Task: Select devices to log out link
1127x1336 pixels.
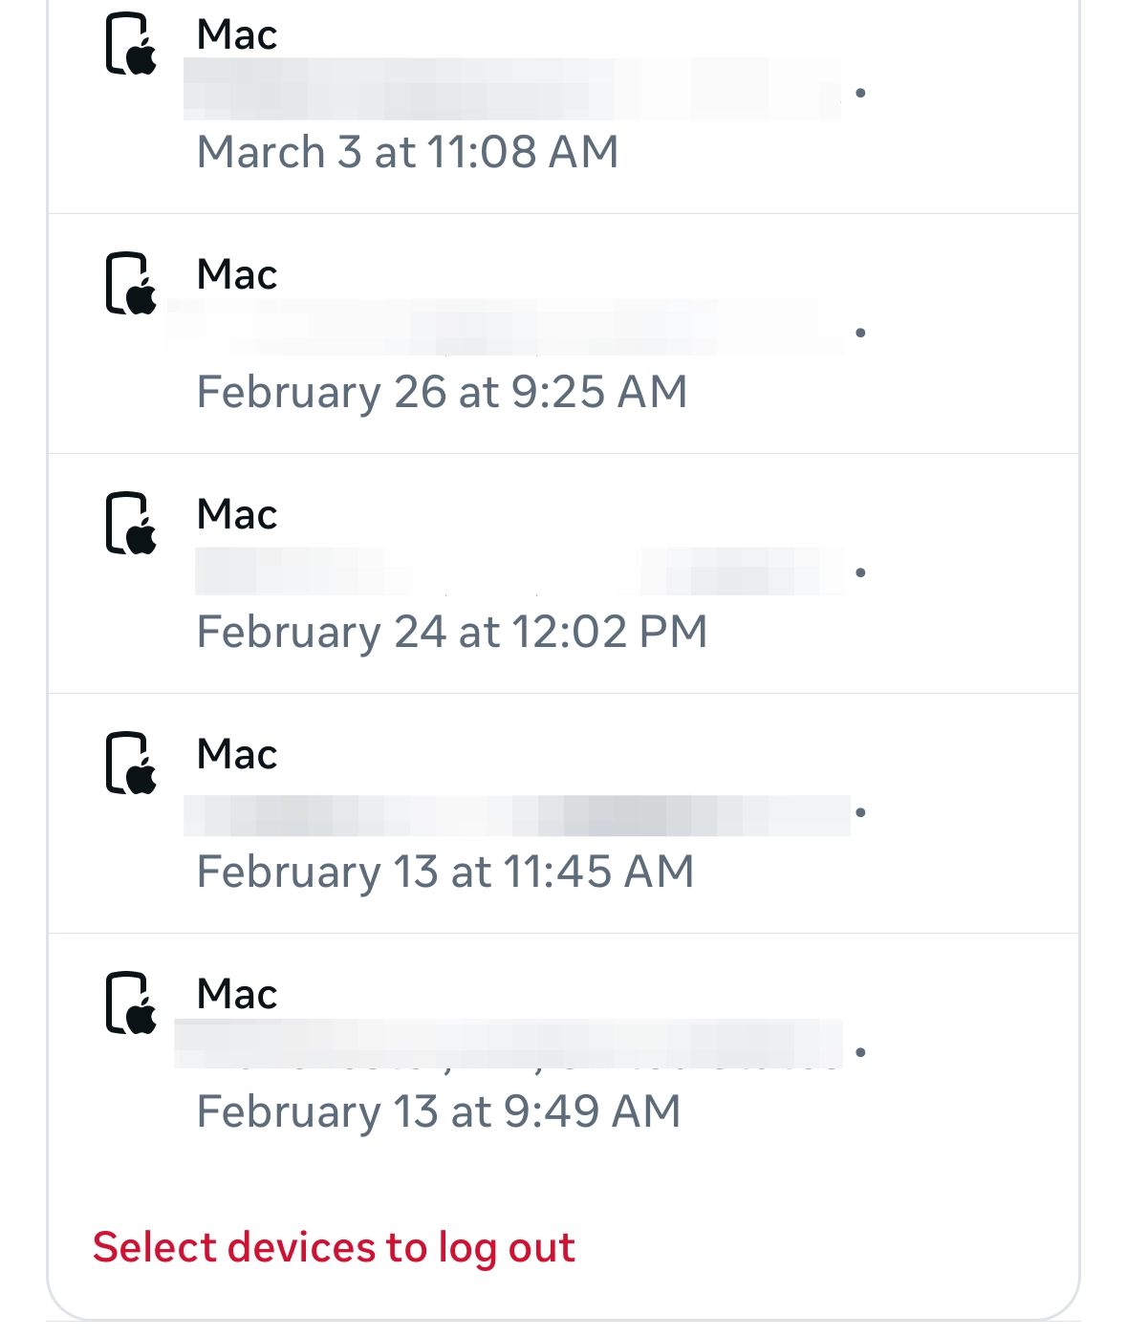Action: (x=334, y=1247)
